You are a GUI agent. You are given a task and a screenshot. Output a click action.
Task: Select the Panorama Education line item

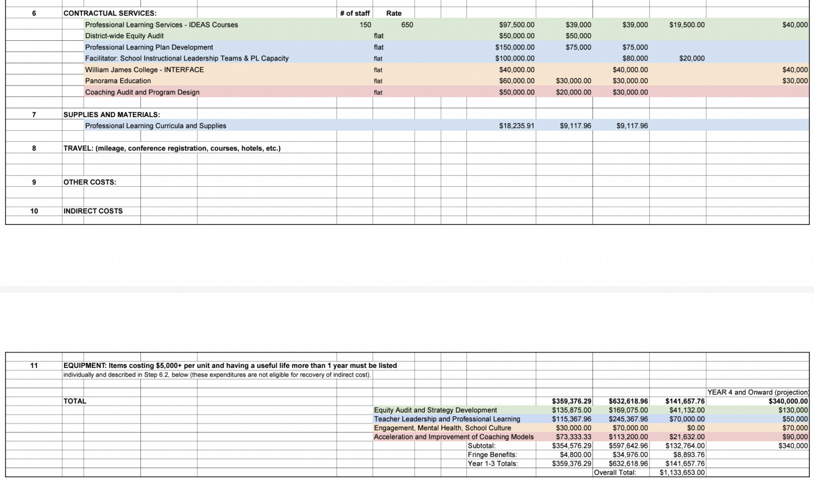point(118,81)
